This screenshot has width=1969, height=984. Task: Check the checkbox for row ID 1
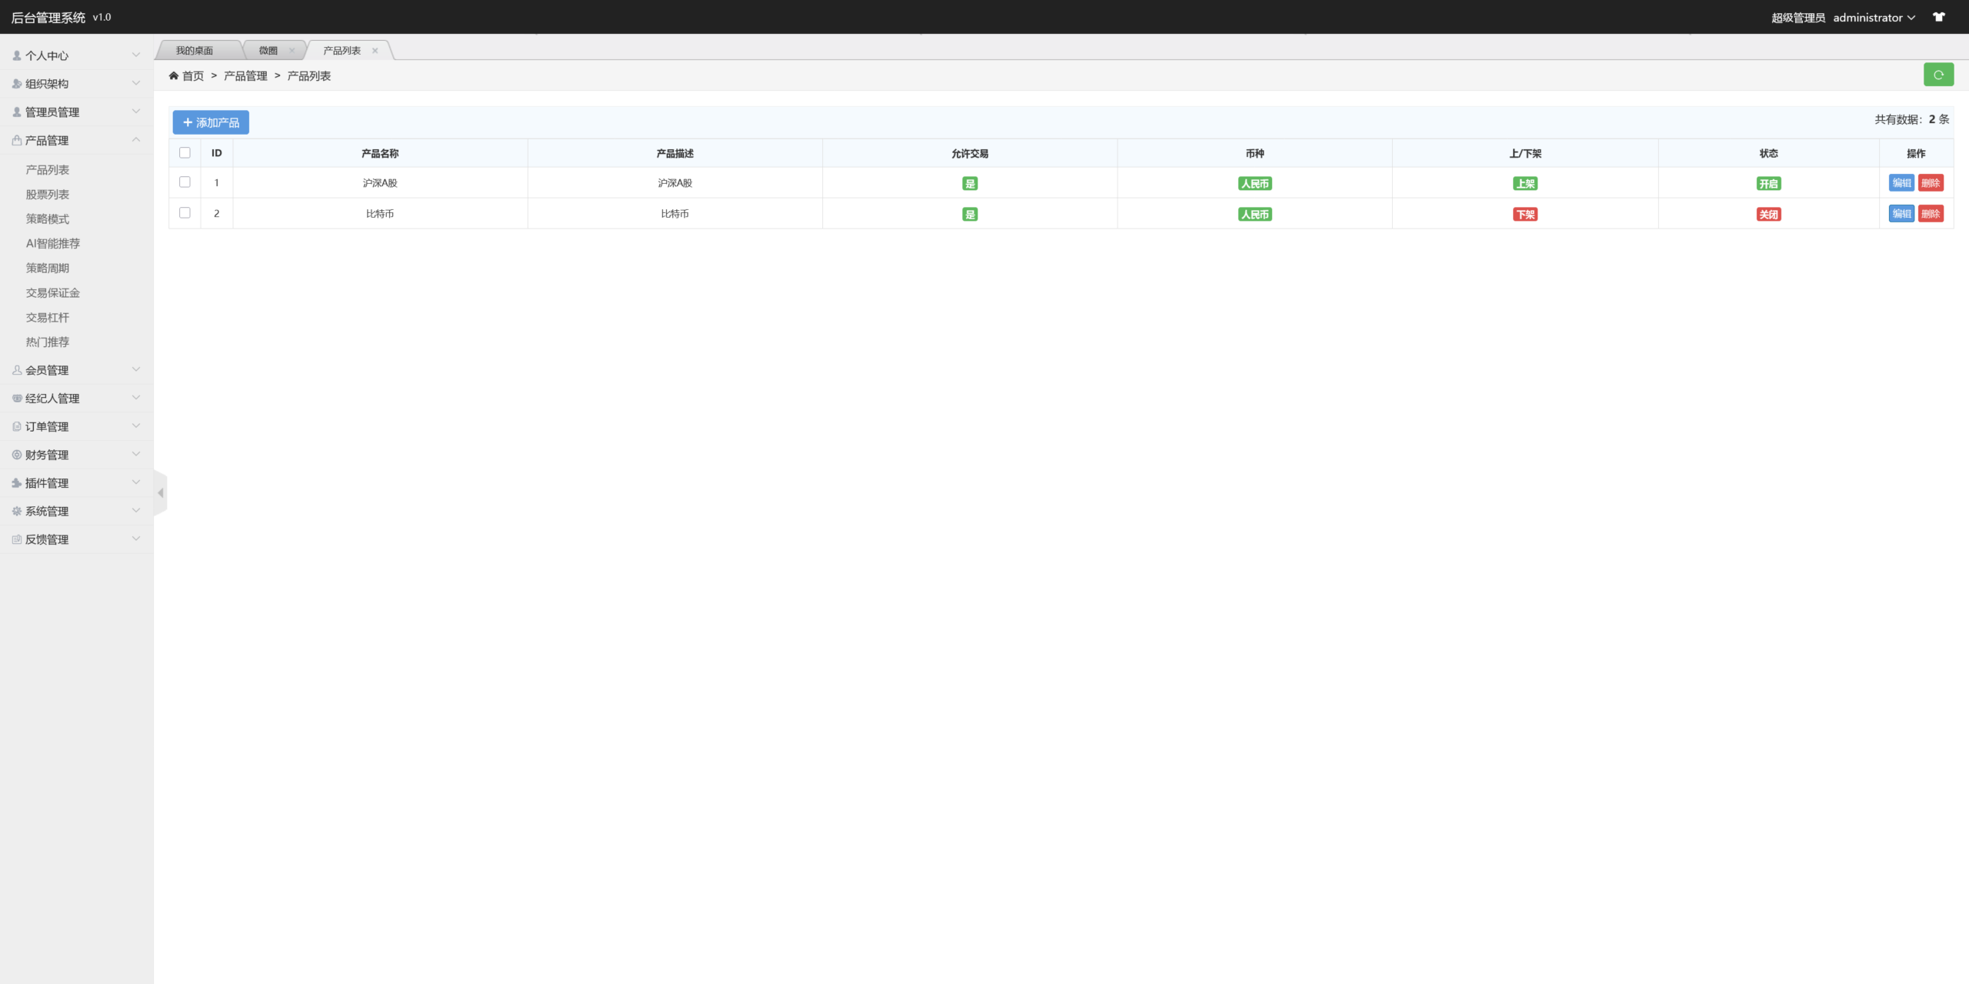point(185,182)
